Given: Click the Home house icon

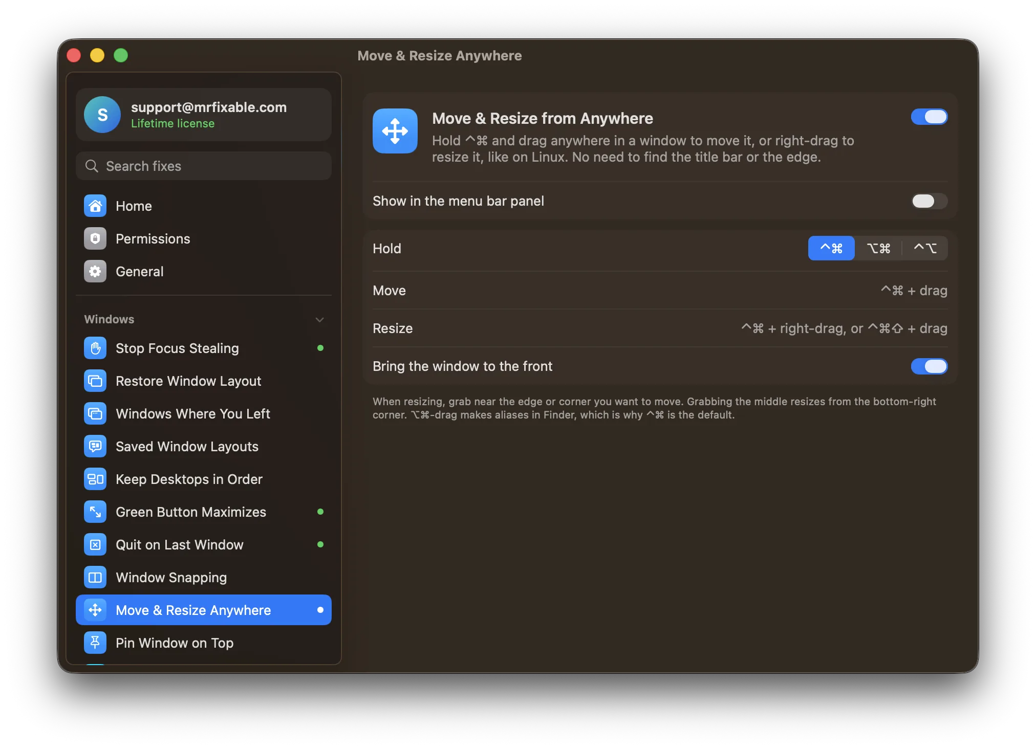Looking at the screenshot, I should 95,206.
